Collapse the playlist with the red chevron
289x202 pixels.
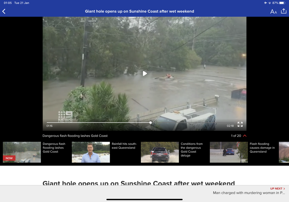pos(245,136)
